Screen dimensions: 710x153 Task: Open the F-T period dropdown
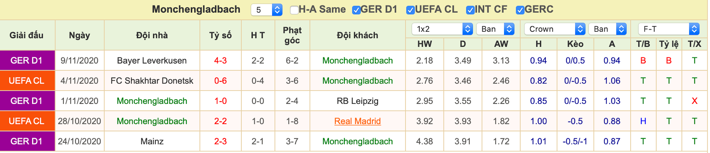tap(669, 29)
